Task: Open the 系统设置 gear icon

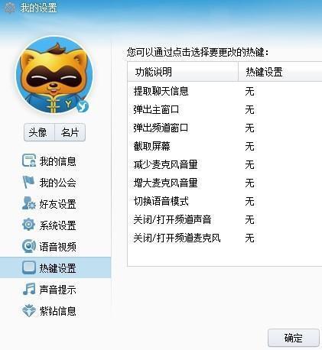Action: (x=28, y=225)
